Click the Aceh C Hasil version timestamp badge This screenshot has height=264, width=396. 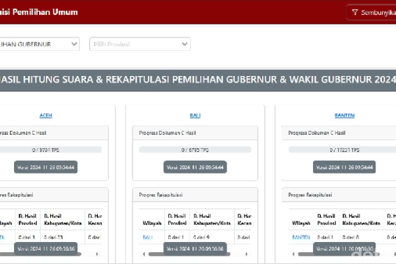(46, 167)
